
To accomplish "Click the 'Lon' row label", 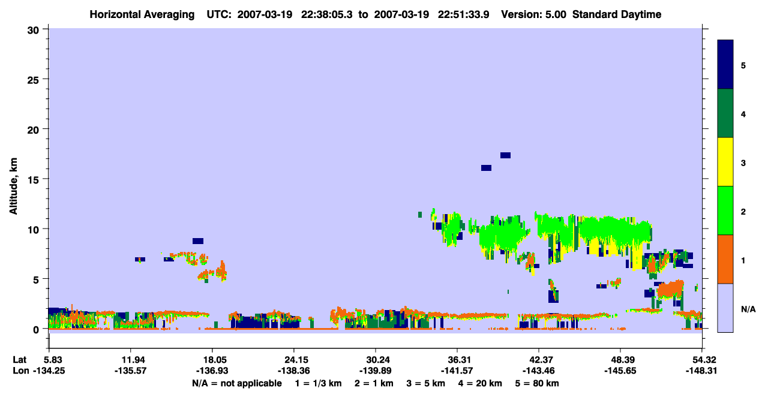I will [20, 371].
